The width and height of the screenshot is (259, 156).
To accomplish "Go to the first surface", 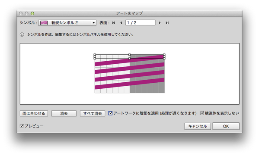I will pyautogui.click(x=113, y=23).
